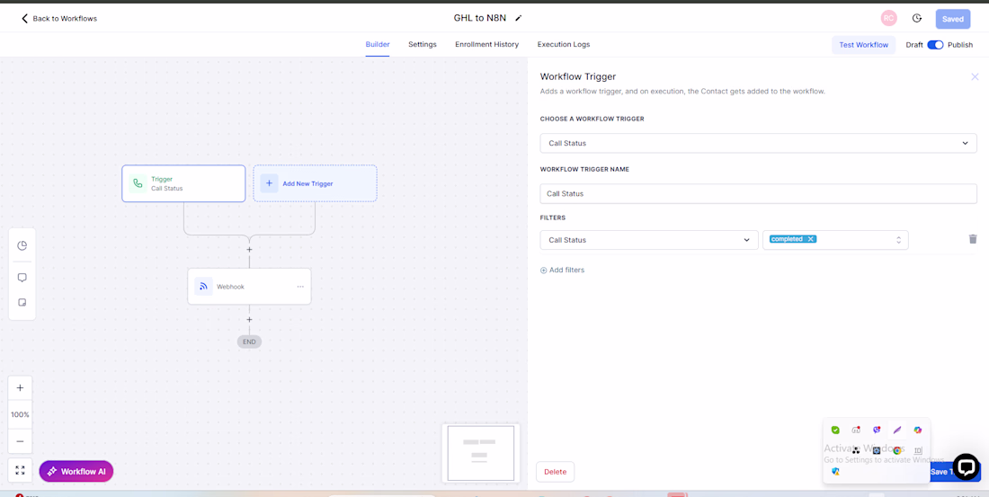
Task: Click the Chrome tray icon
Action: (897, 450)
